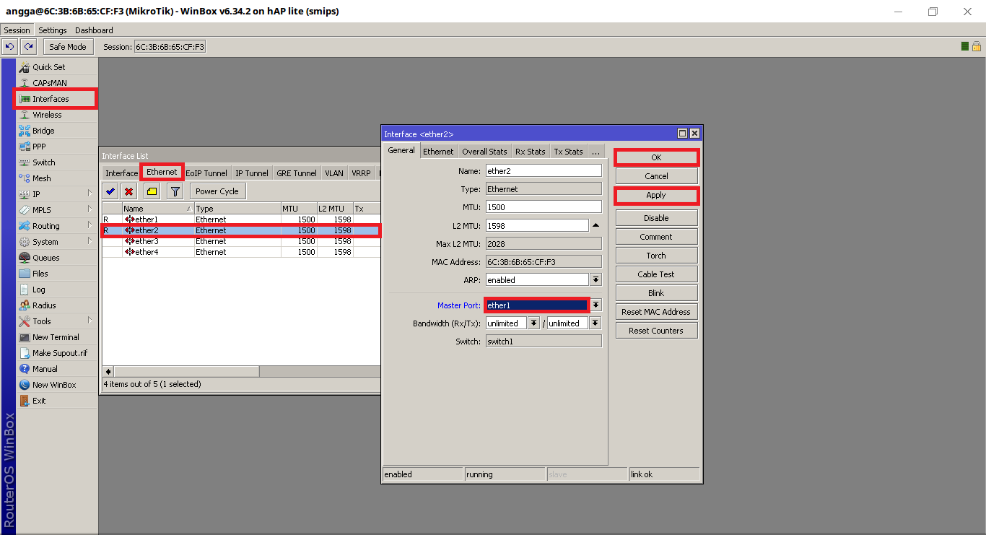This screenshot has width=986, height=535.
Task: Open New Terminal from sidebar
Action: coord(56,337)
